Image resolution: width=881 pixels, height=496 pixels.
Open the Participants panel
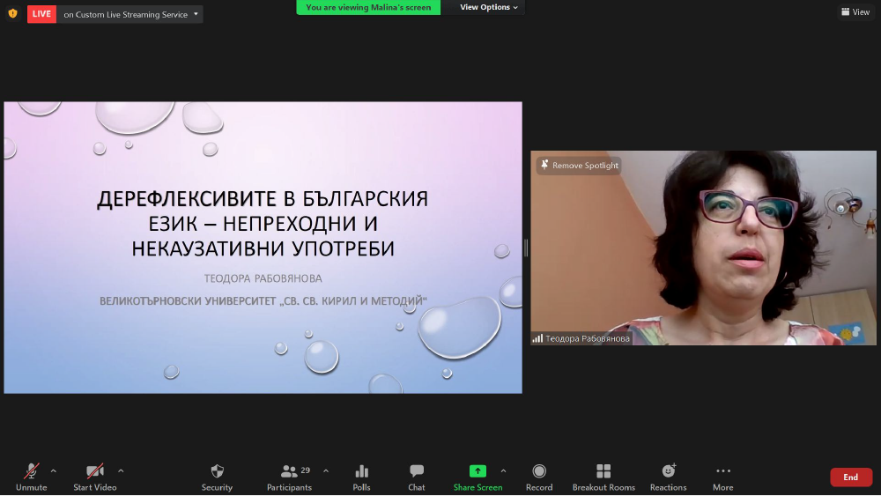[x=289, y=472]
